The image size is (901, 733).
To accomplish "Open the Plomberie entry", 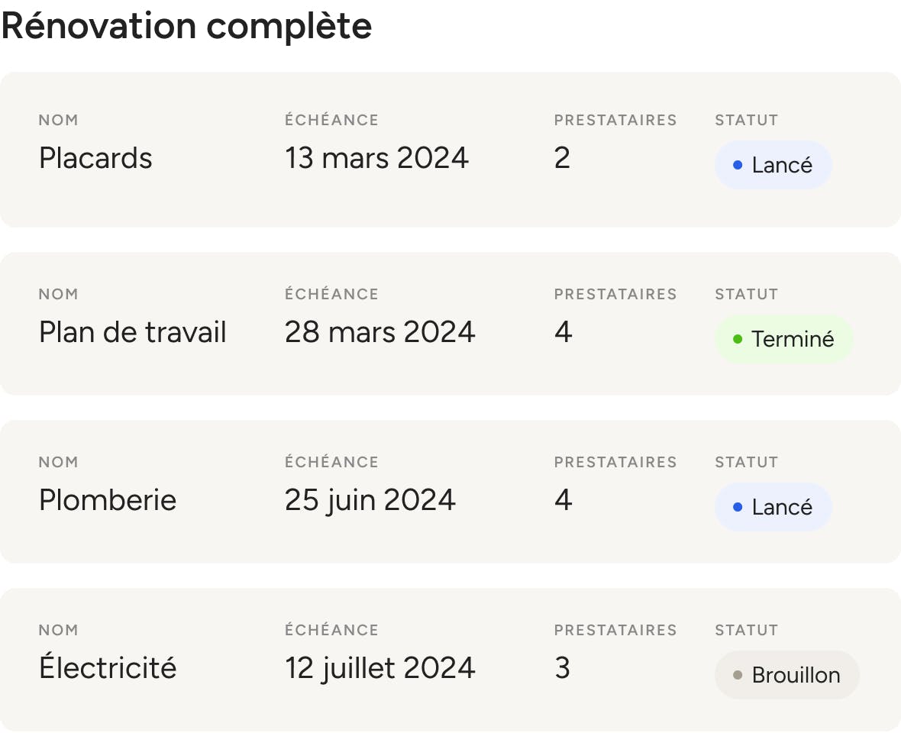I will click(x=450, y=492).
